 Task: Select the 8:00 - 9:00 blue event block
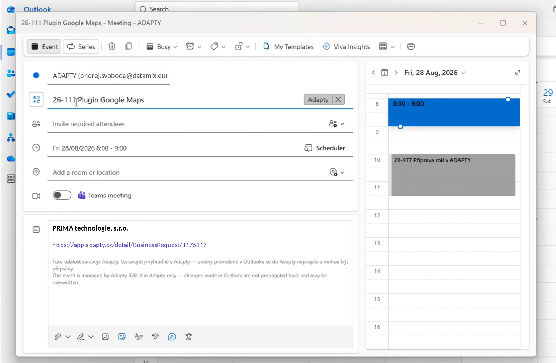point(454,113)
